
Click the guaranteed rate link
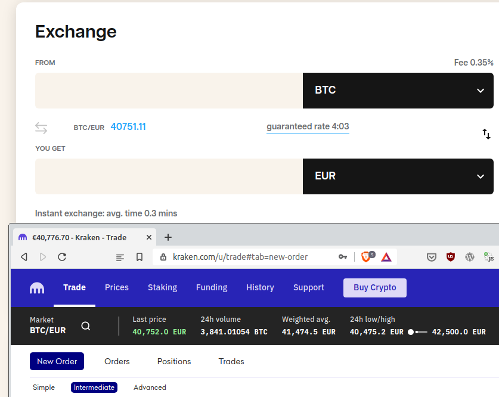(308, 126)
